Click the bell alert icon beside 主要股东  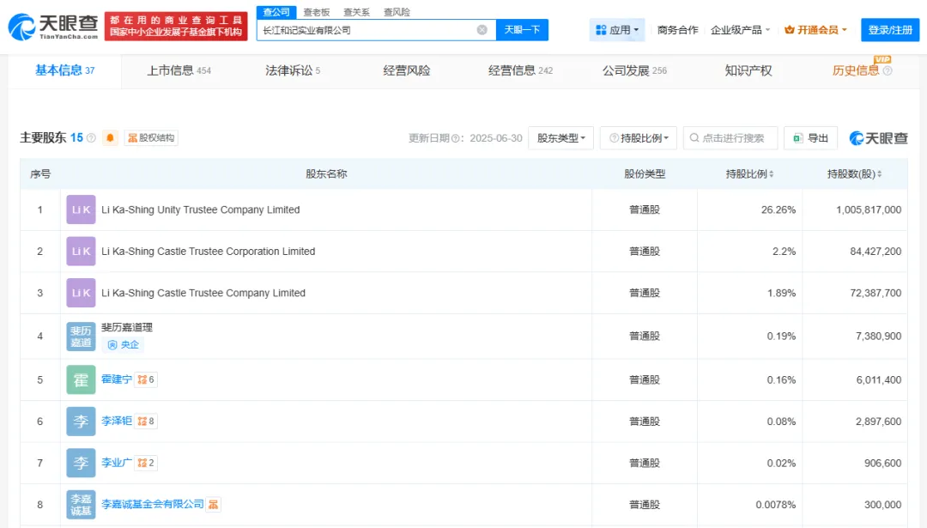tap(110, 137)
